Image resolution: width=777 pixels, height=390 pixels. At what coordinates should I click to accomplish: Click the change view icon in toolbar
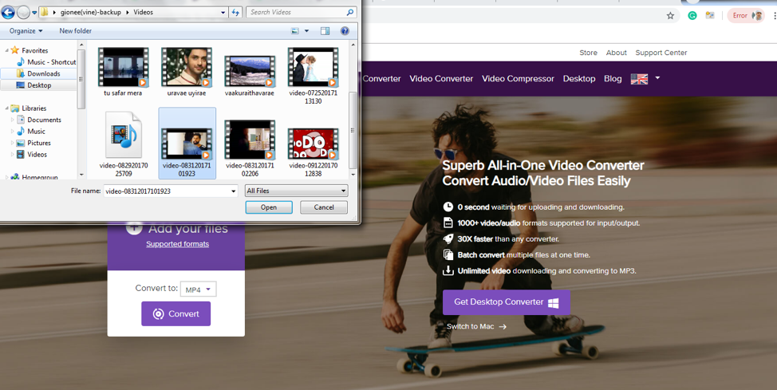295,31
